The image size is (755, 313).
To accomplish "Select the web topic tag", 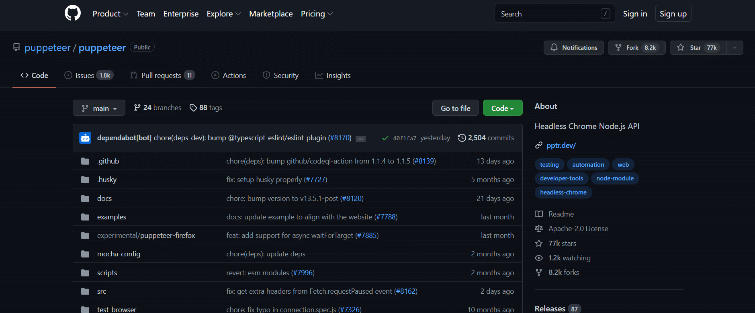I will coord(623,165).
